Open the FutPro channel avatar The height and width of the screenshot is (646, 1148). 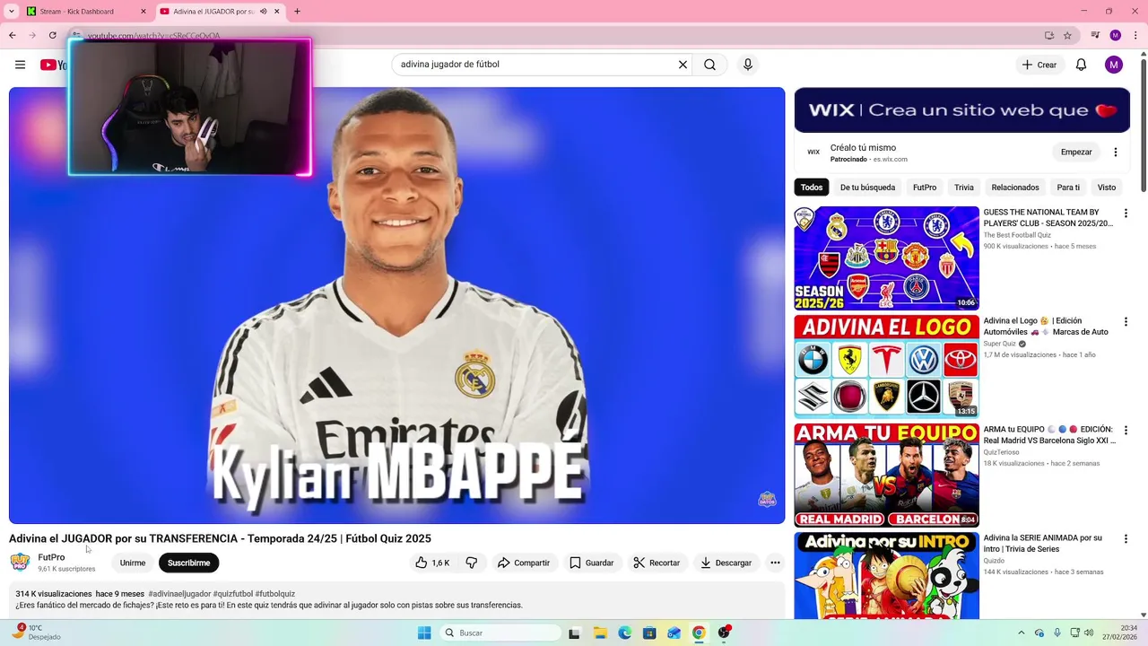(x=20, y=563)
